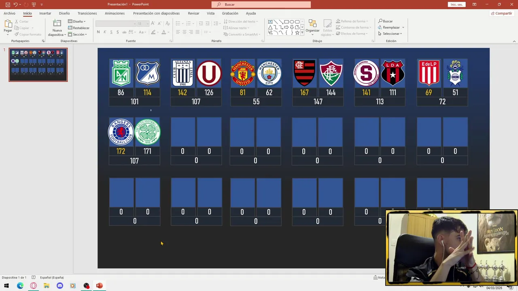The width and height of the screenshot is (518, 291).
Task: Open Relleno de forma fill options
Action: point(353,21)
